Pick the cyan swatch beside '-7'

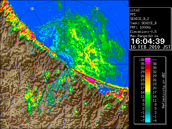point(148,121)
